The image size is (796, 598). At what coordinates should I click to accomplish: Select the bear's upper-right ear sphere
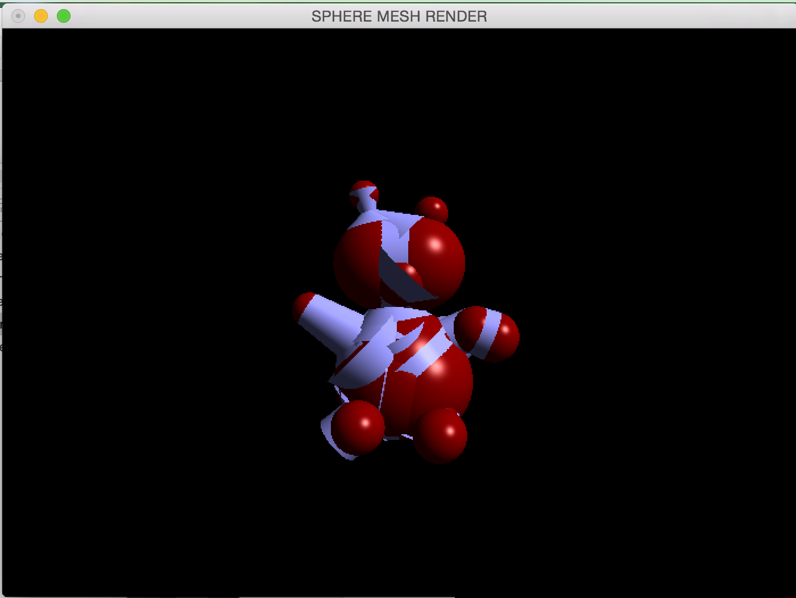[432, 209]
